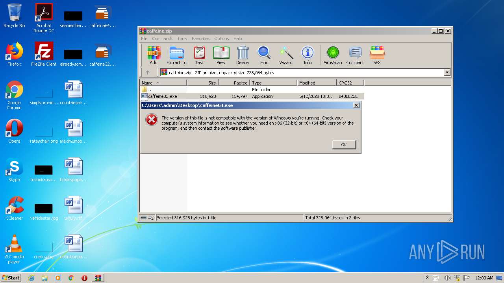Click the Skype desktop shortcut
504x283 pixels.
tap(14, 170)
